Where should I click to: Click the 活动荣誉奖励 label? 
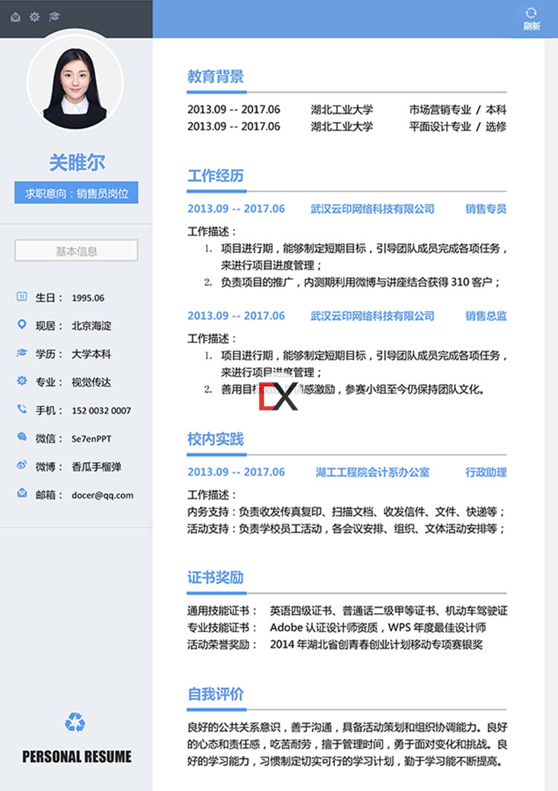[x=222, y=644]
